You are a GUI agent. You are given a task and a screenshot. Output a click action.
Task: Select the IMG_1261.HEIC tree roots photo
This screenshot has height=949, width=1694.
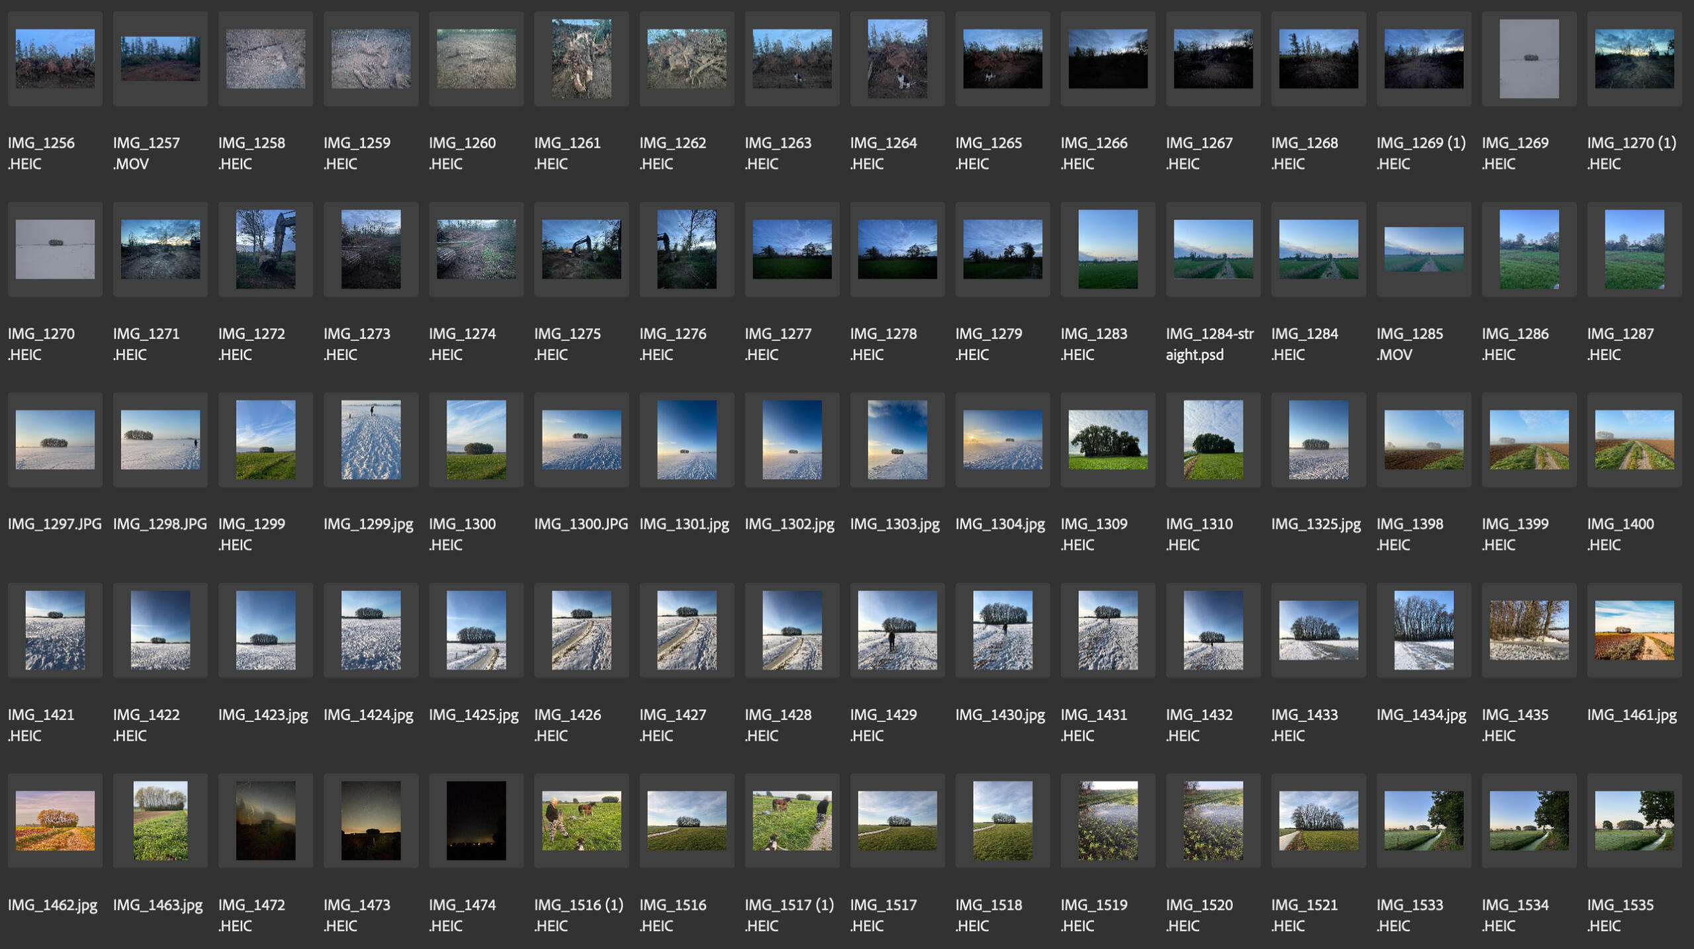581,58
